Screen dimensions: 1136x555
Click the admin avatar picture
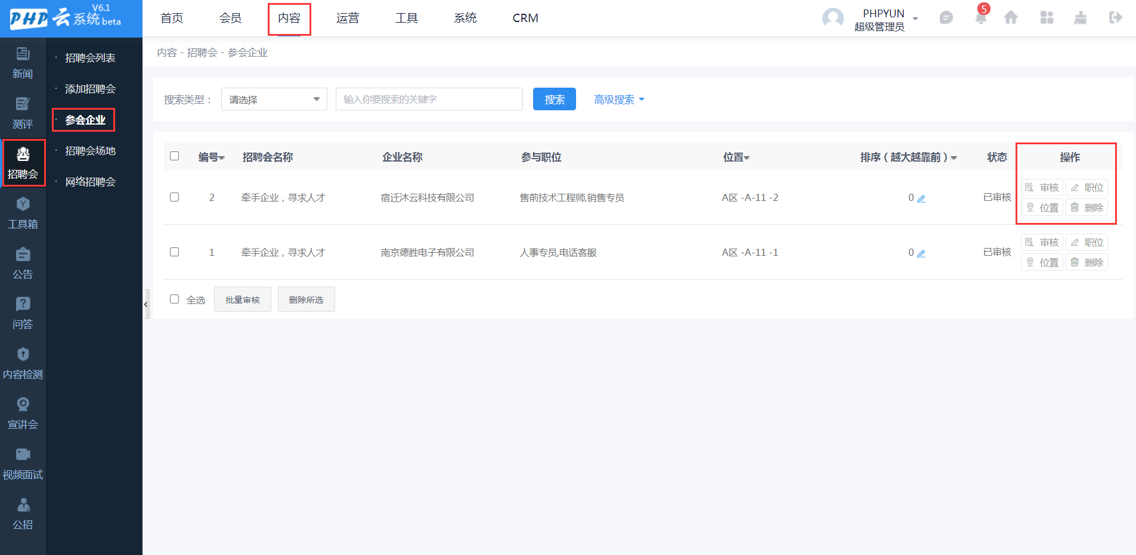pyautogui.click(x=832, y=18)
